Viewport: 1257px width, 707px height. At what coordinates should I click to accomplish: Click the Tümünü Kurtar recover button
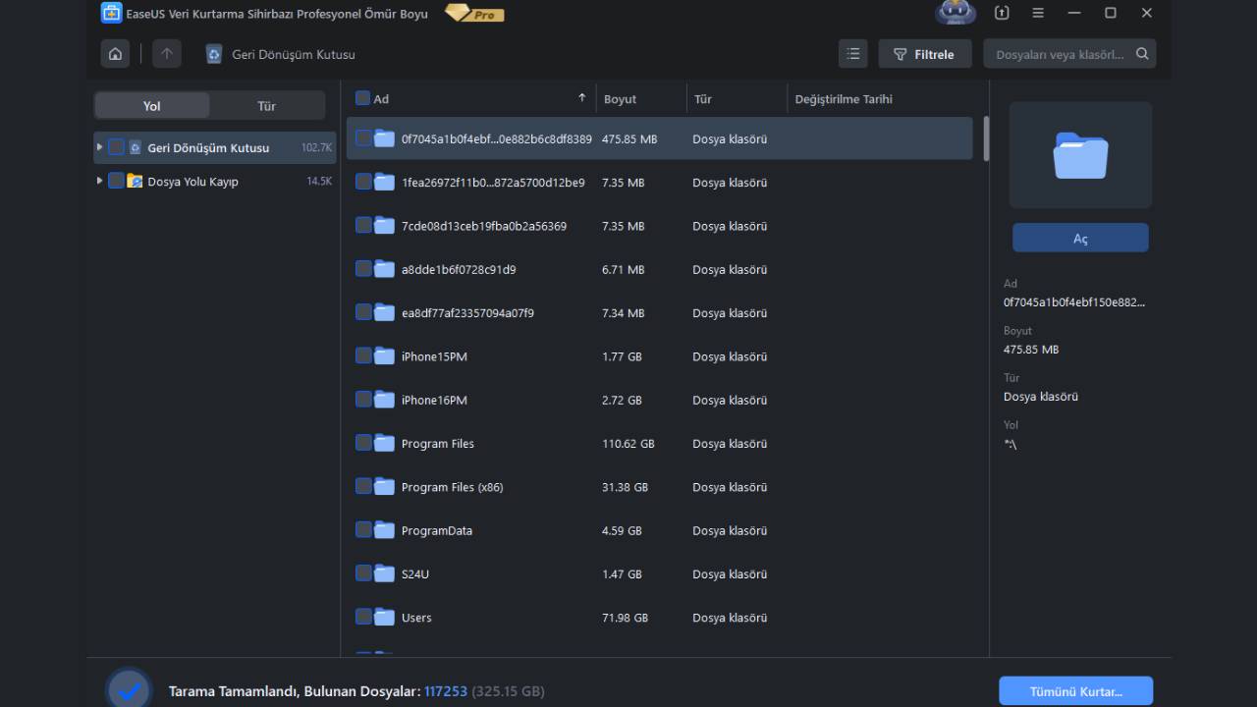coord(1075,691)
